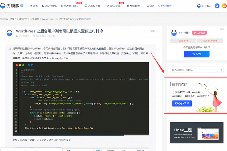This screenshot has width=227, height=151.
Task: Click the article title about 用户列表排序
Action: tap(60, 31)
